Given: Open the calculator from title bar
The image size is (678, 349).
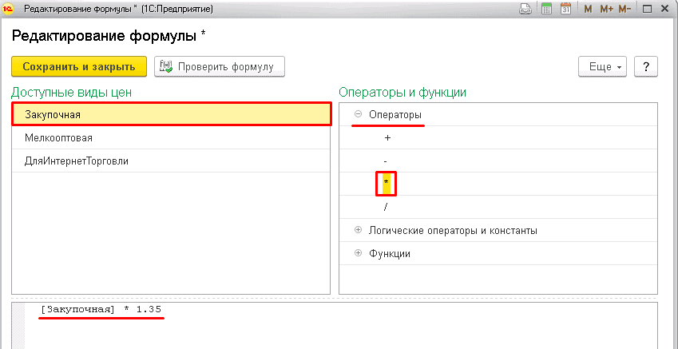Looking at the screenshot, I should tap(547, 10).
